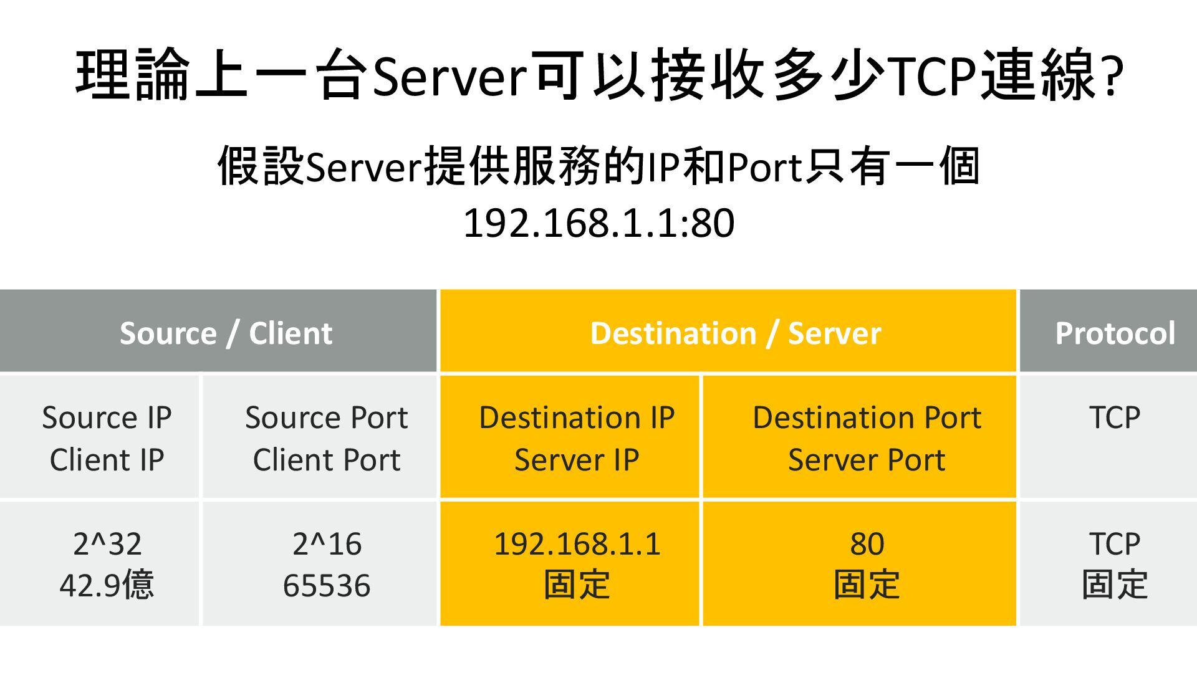Click the 42.9億 value text
The width and height of the screenshot is (1197, 673).
pyautogui.click(x=107, y=585)
